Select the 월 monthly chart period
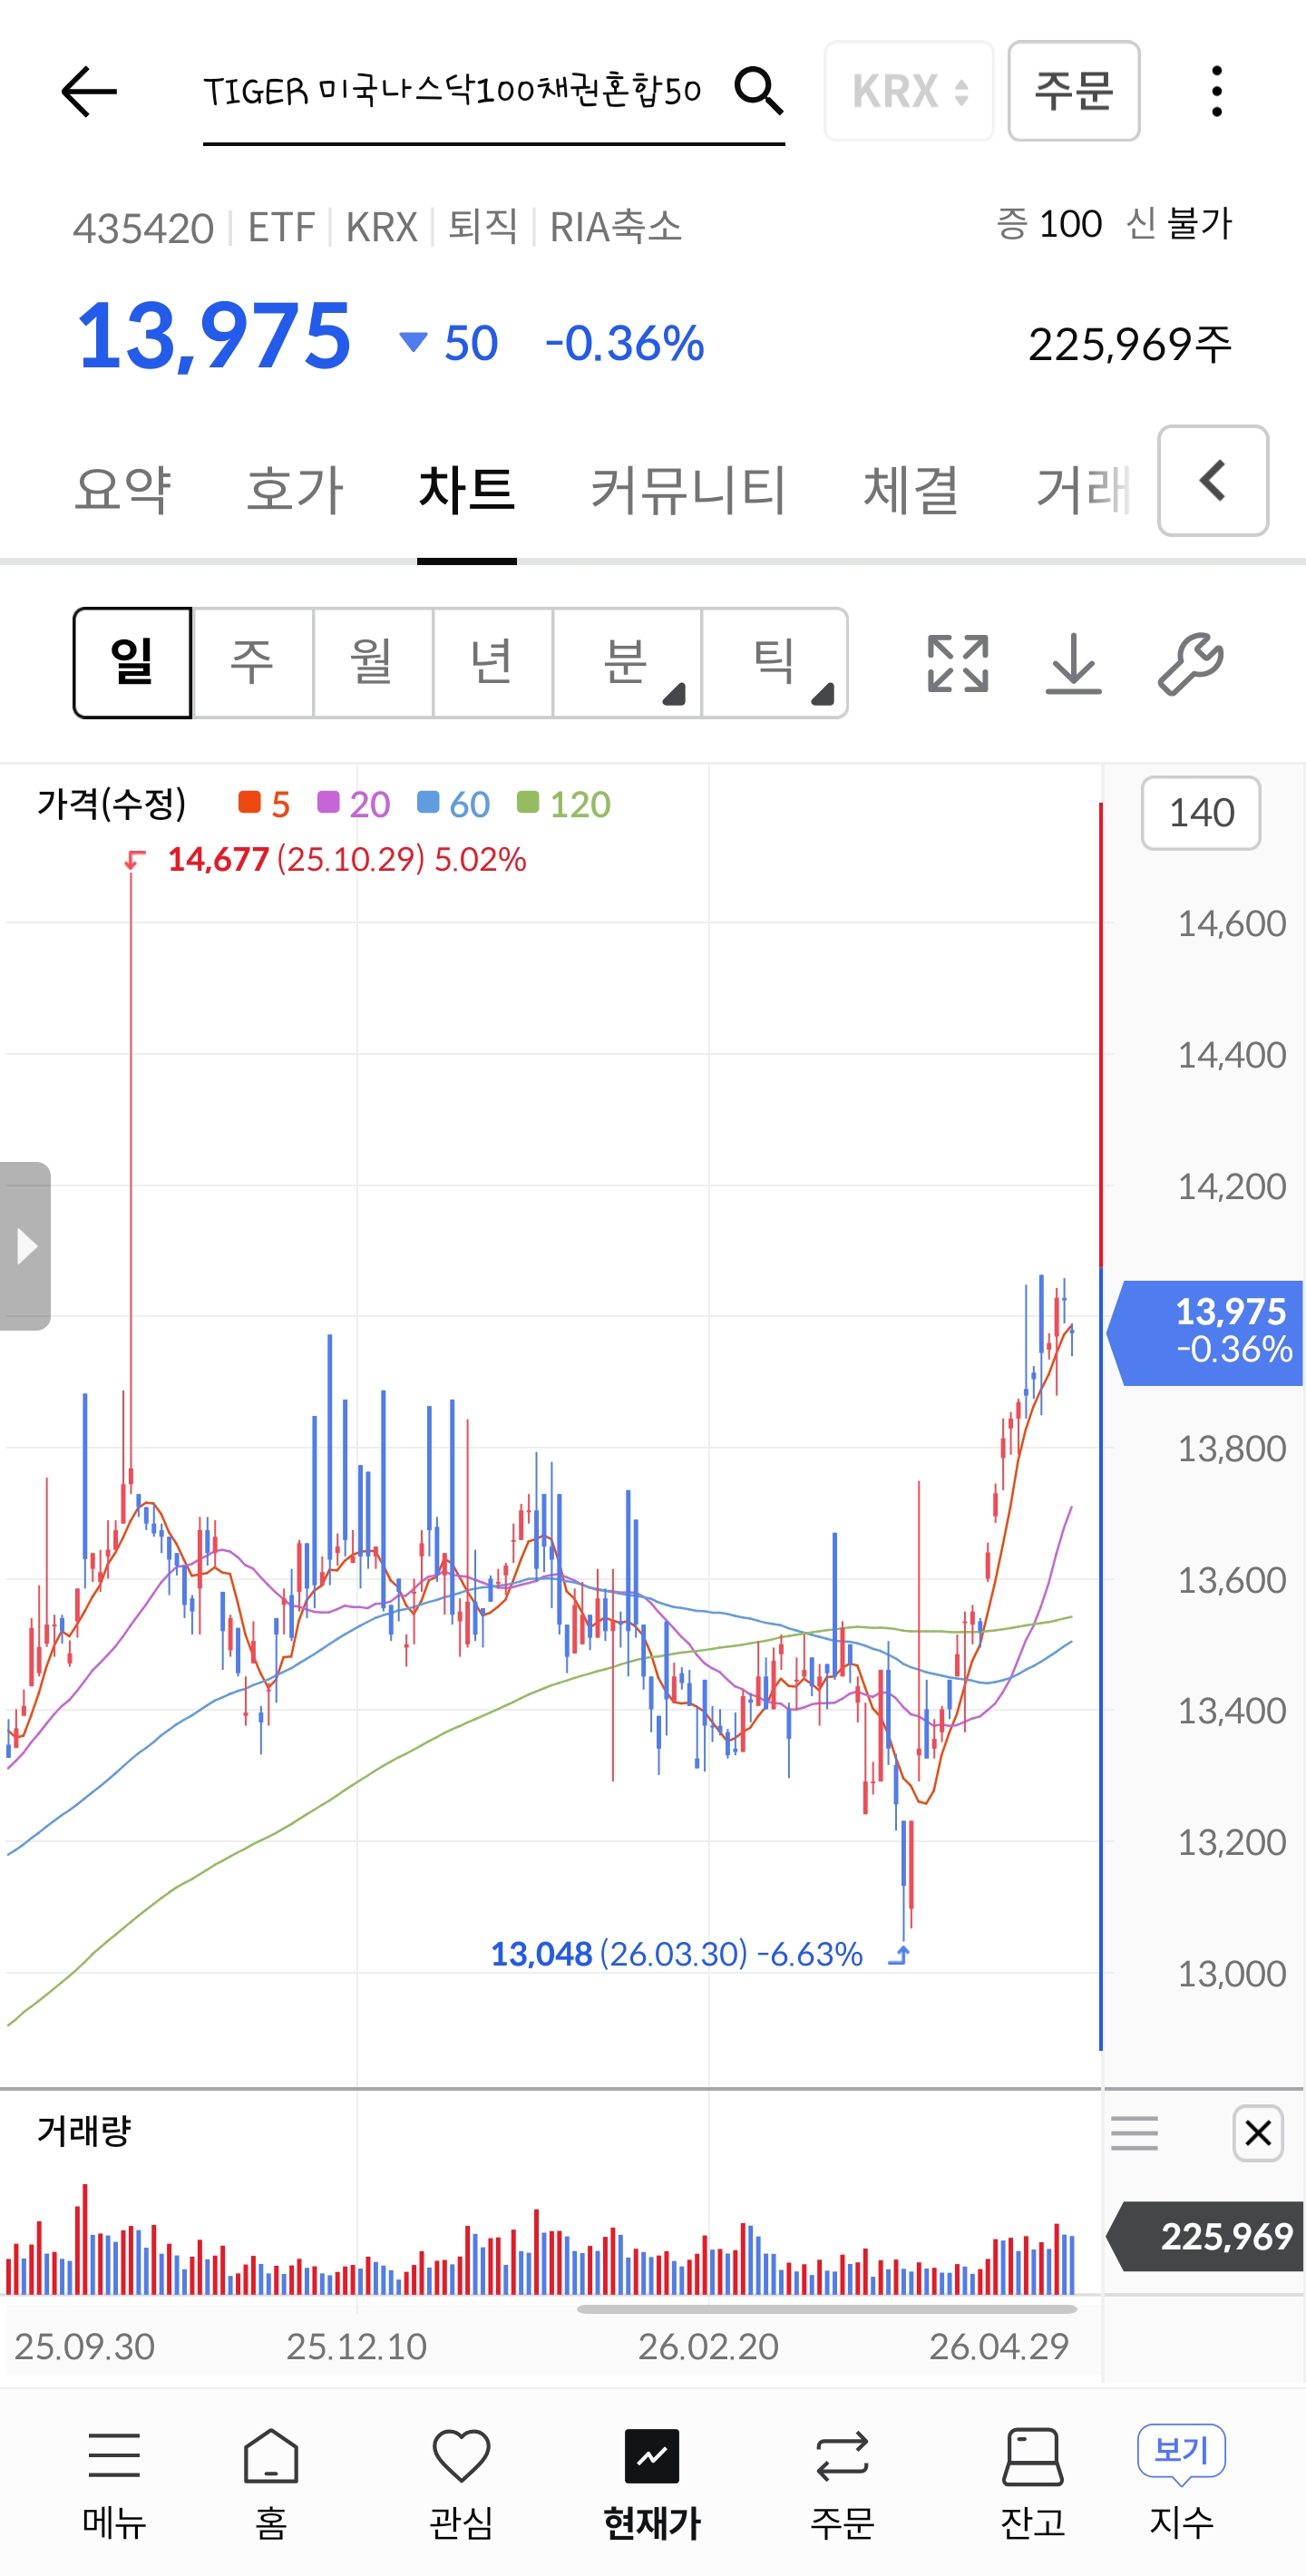The height and width of the screenshot is (2576, 1306). (x=372, y=663)
